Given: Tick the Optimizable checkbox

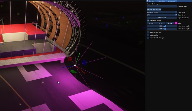Looking at the screenshot, I should [148, 35].
